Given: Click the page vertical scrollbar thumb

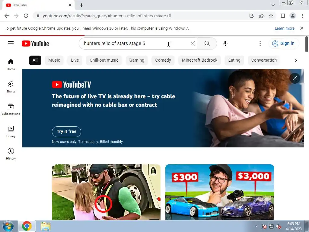Looking at the screenshot, I should (x=307, y=44).
